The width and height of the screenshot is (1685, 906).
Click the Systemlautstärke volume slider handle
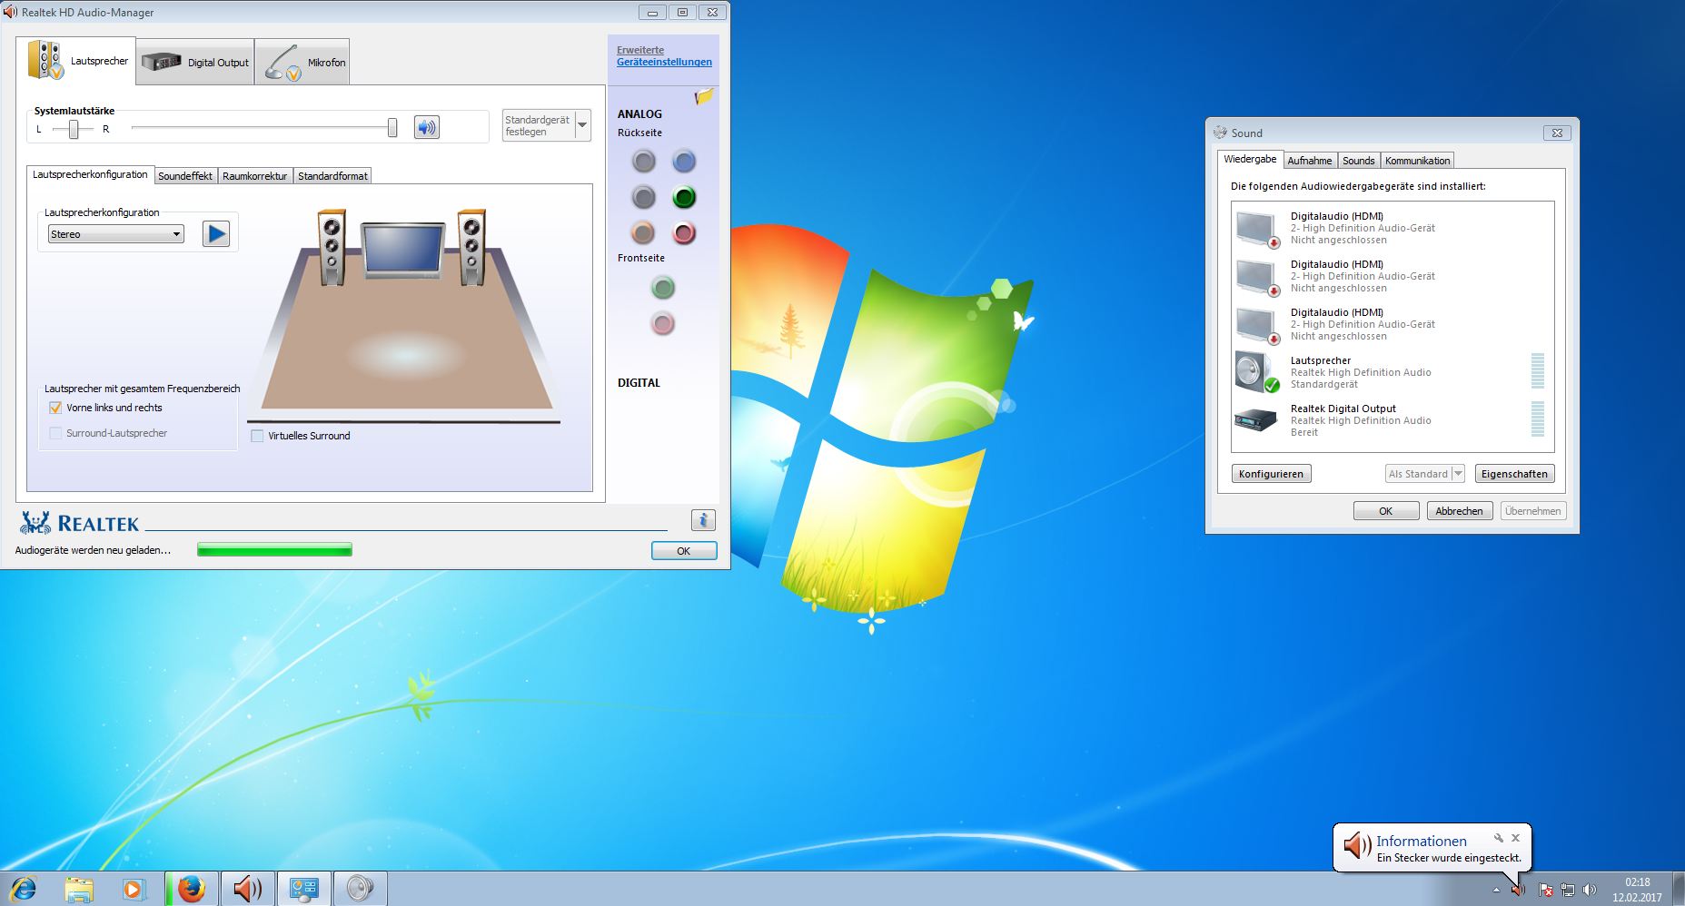[x=392, y=128]
